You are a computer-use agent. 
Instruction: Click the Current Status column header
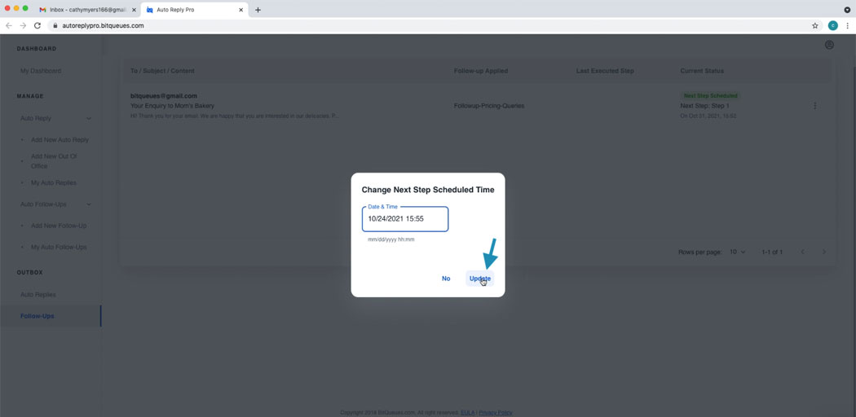[x=702, y=71]
